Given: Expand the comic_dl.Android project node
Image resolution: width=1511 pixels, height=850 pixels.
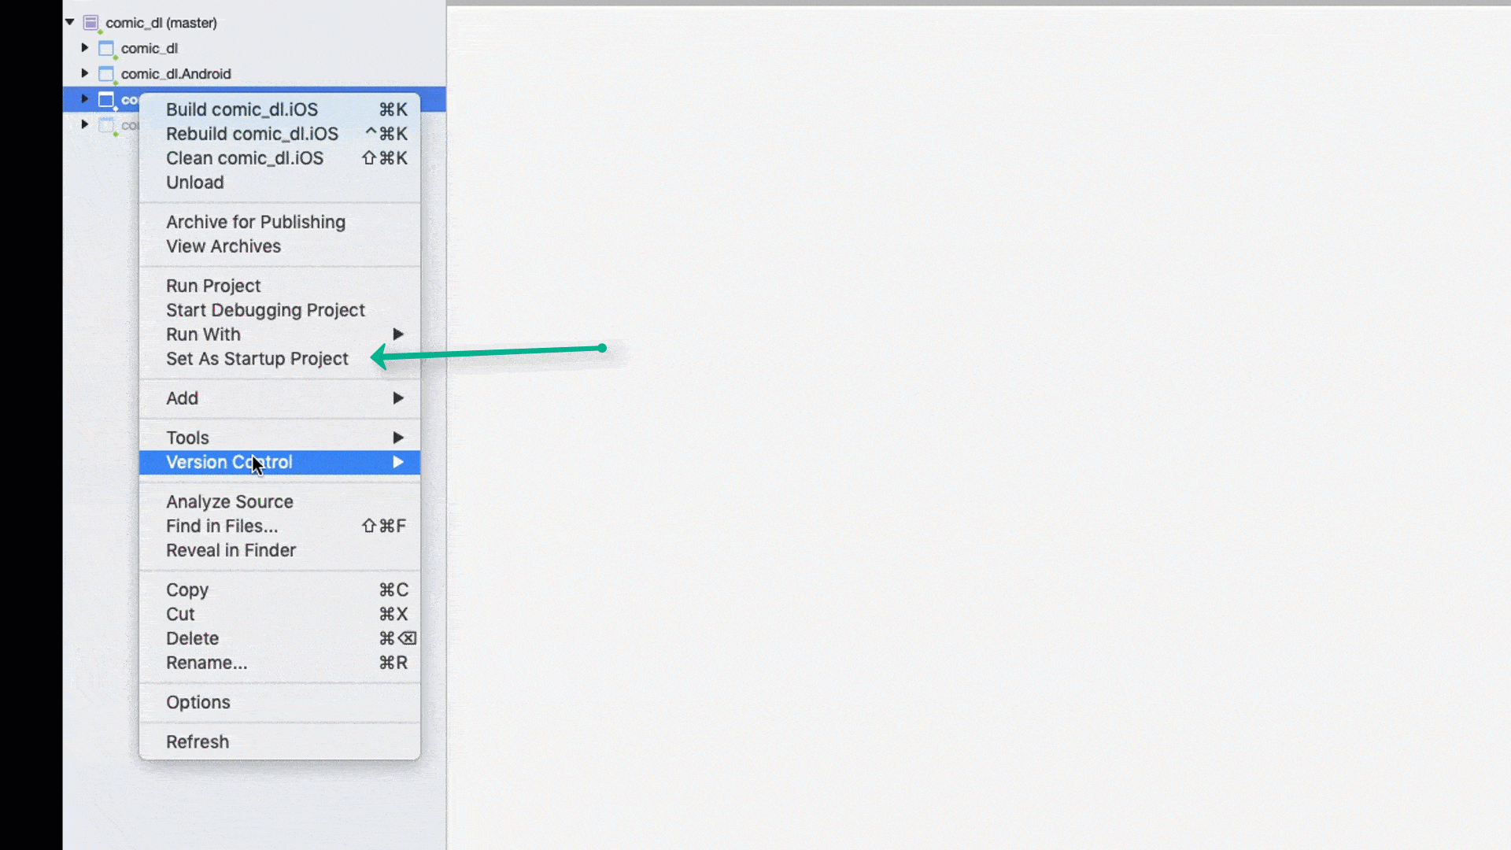Looking at the screenshot, I should pos(85,73).
